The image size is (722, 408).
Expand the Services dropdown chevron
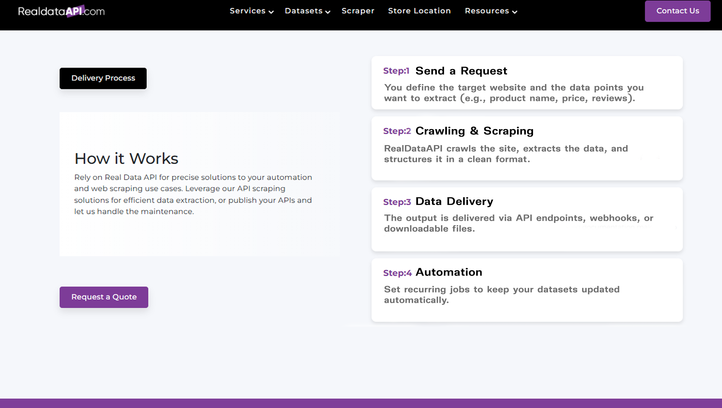pos(271,12)
